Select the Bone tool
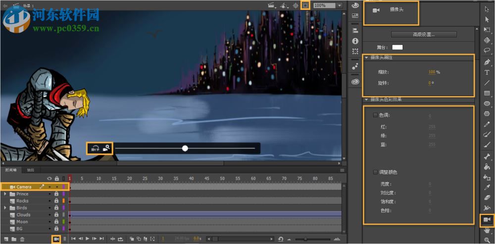The height and width of the screenshot is (244, 495). pyautogui.click(x=487, y=156)
